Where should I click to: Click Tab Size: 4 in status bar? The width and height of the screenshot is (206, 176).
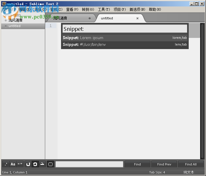point(157,172)
